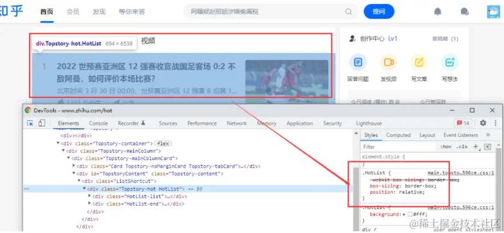Toggle the flex badge on Topstory-container
The height and width of the screenshot is (233, 504).
[x=163, y=144]
